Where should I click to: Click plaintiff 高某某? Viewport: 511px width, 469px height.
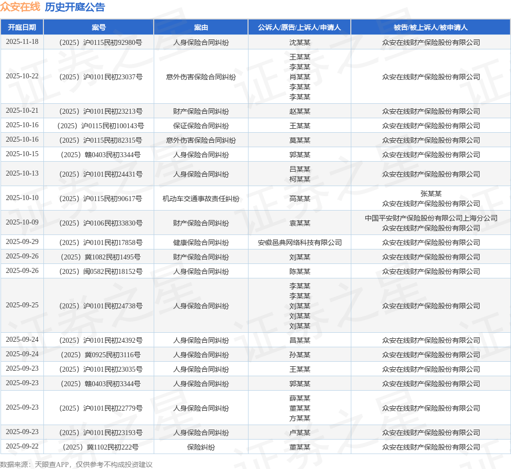tap(299, 199)
